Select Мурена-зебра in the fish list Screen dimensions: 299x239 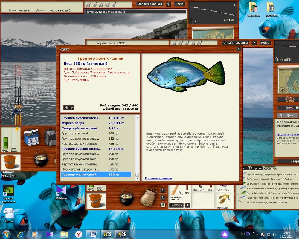(x=73, y=123)
